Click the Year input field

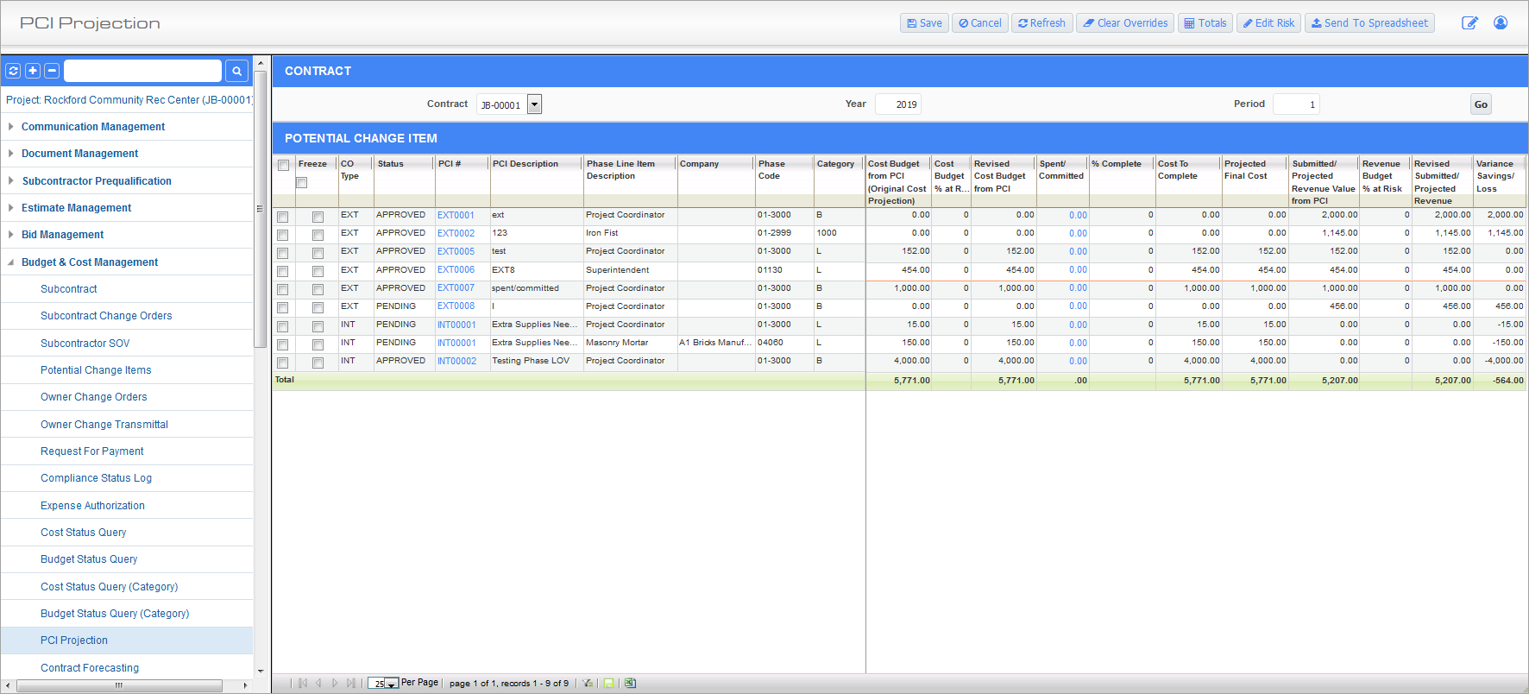point(897,104)
